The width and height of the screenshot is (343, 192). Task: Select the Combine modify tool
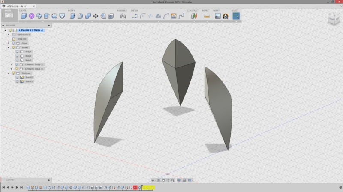tap(88, 16)
